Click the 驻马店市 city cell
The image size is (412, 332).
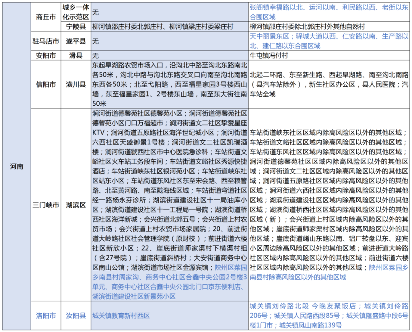[x=46, y=41]
